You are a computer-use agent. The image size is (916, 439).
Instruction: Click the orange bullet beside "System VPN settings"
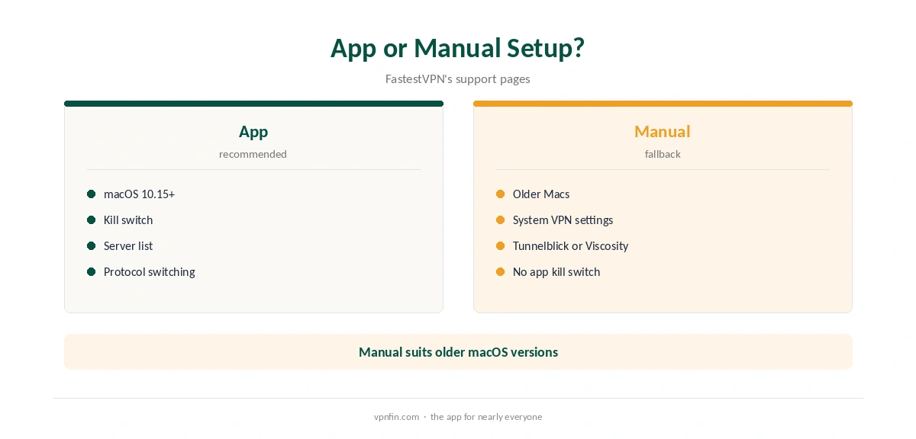click(x=501, y=219)
